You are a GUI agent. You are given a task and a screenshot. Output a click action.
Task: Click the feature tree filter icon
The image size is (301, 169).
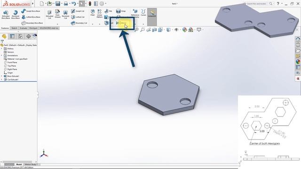(x=2, y=41)
